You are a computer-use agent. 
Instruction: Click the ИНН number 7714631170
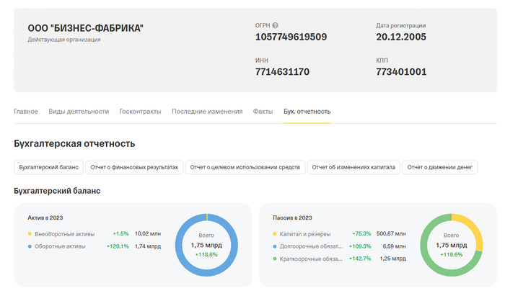pos(282,72)
